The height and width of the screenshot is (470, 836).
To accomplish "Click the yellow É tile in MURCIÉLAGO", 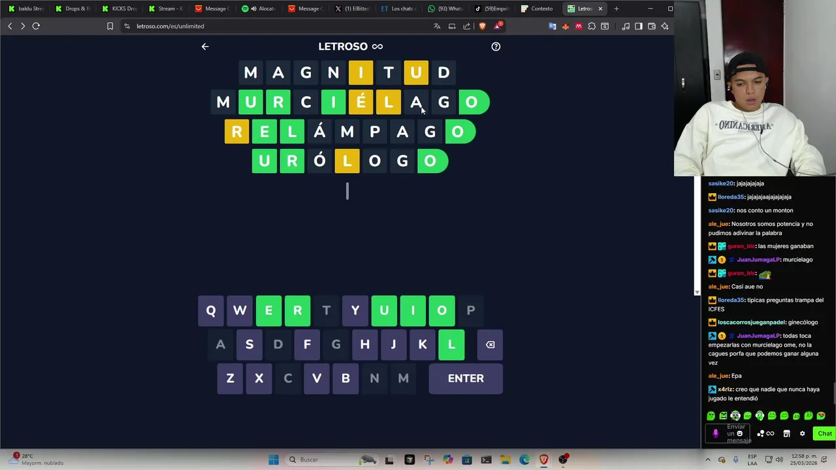I will tap(361, 102).
